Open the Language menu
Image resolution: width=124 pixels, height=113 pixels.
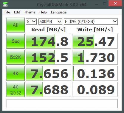[x=59, y=12]
